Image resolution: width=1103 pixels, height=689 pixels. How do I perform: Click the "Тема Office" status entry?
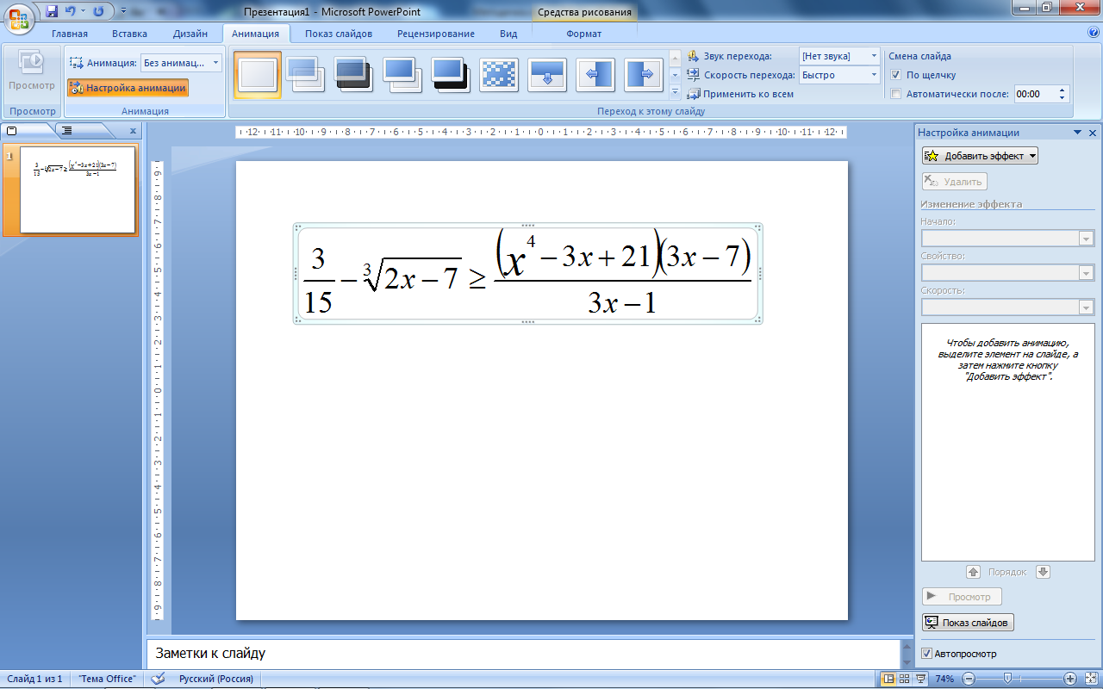(107, 679)
